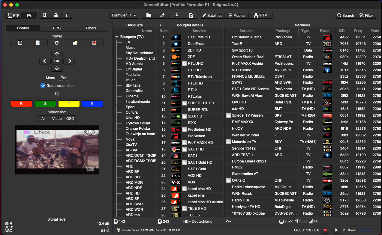Click the red R color button
382x235 pixels.
tap(21, 104)
